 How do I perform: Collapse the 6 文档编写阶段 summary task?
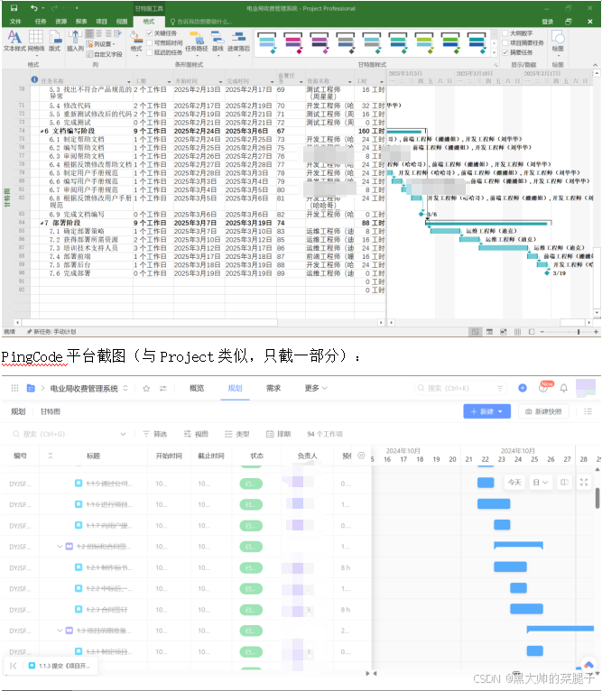[x=42, y=132]
